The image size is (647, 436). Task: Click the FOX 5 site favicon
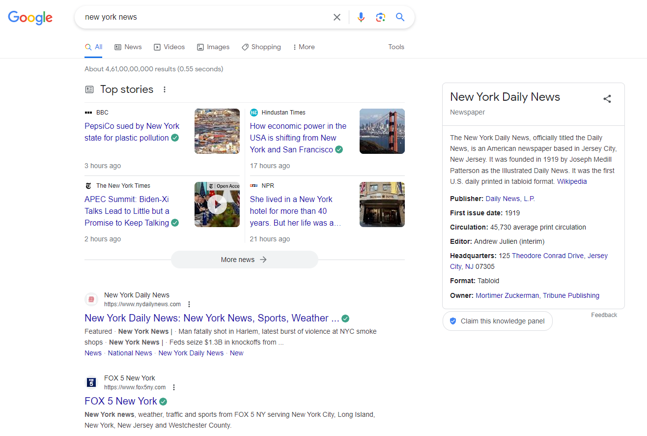(x=91, y=382)
